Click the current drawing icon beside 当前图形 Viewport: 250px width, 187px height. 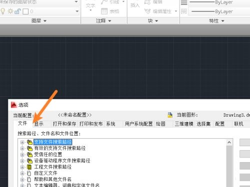point(170,115)
